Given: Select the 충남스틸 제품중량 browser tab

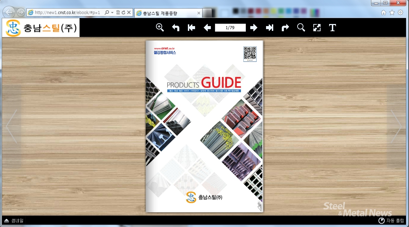Looking at the screenshot, I should 165,13.
